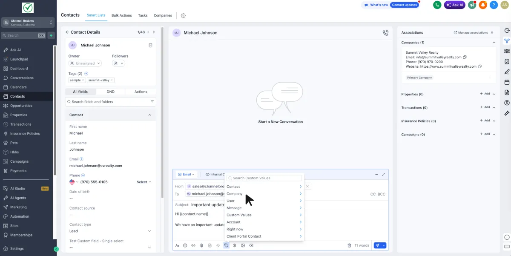Screen dimensions: 511x256
Task: Switch to the Companies tab
Action: click(x=163, y=15)
